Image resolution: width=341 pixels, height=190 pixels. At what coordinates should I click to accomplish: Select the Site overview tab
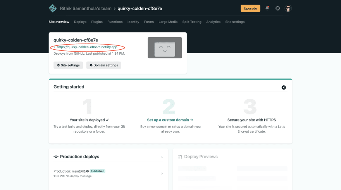click(59, 22)
